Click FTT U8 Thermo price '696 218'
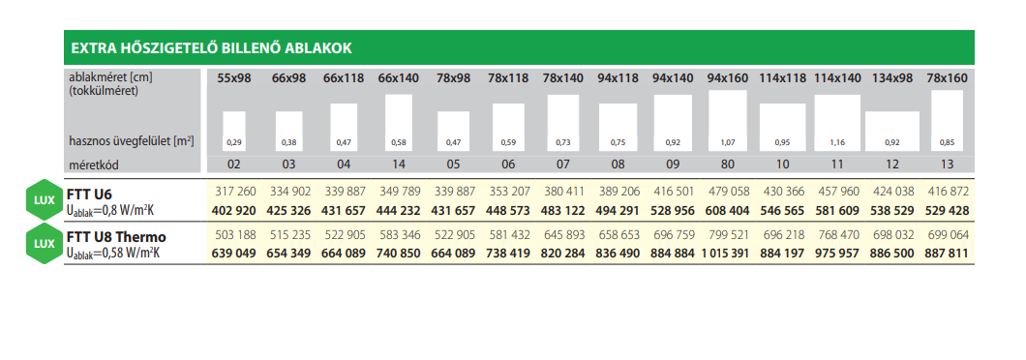The height and width of the screenshot is (360, 1026). [784, 234]
